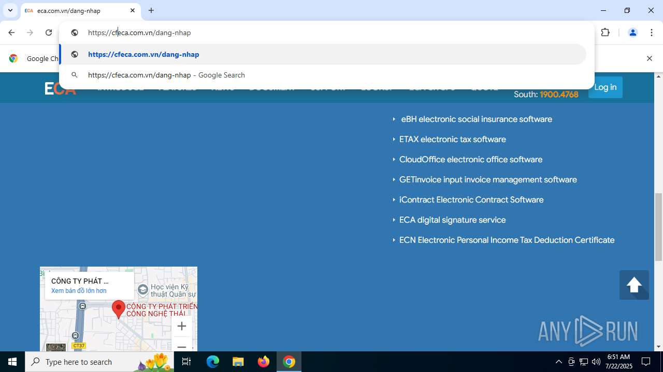Zoom out the map with the minus button
This screenshot has width=663, height=372.
[182, 346]
